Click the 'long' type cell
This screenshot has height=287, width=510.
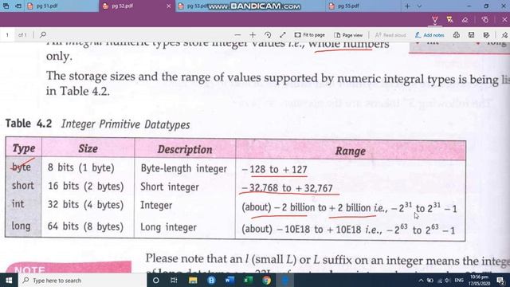[x=21, y=226]
